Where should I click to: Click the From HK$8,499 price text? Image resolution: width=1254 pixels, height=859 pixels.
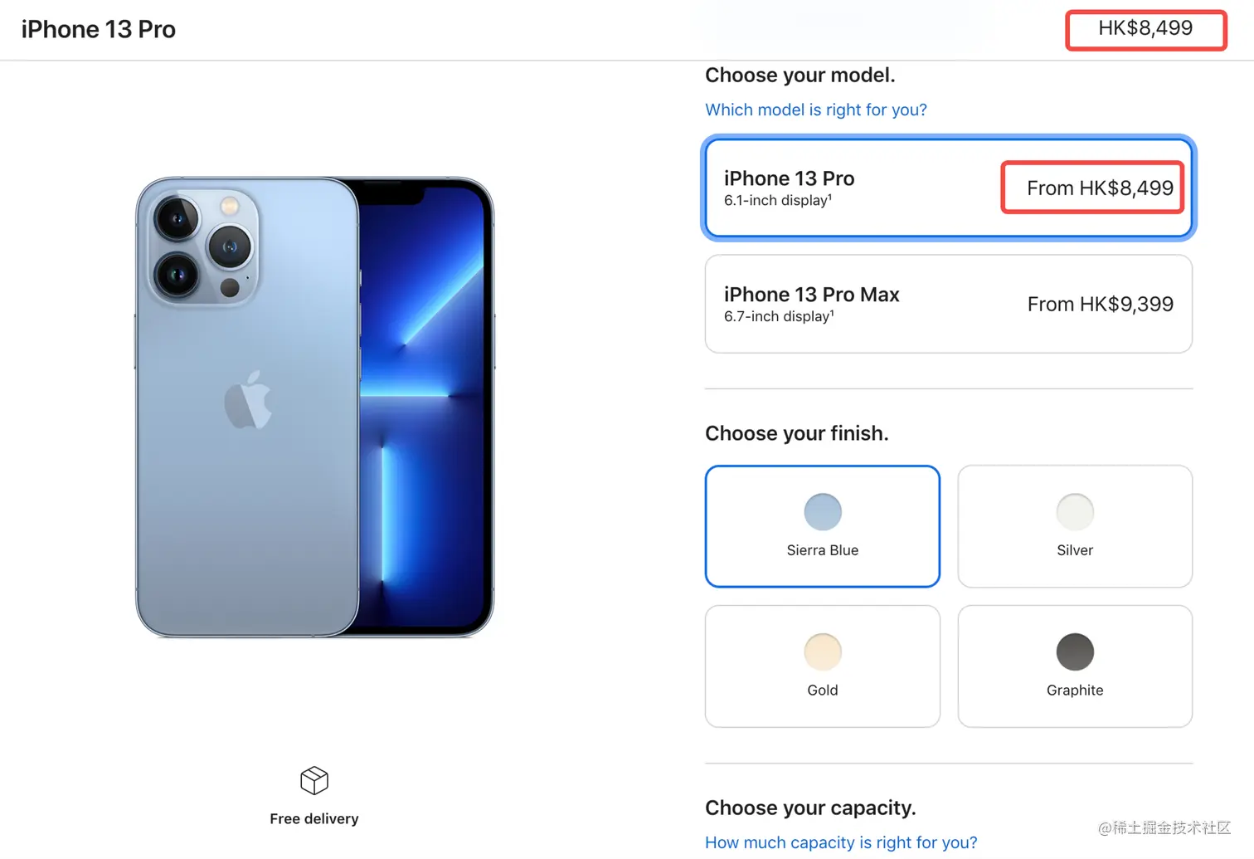pyautogui.click(x=1101, y=188)
